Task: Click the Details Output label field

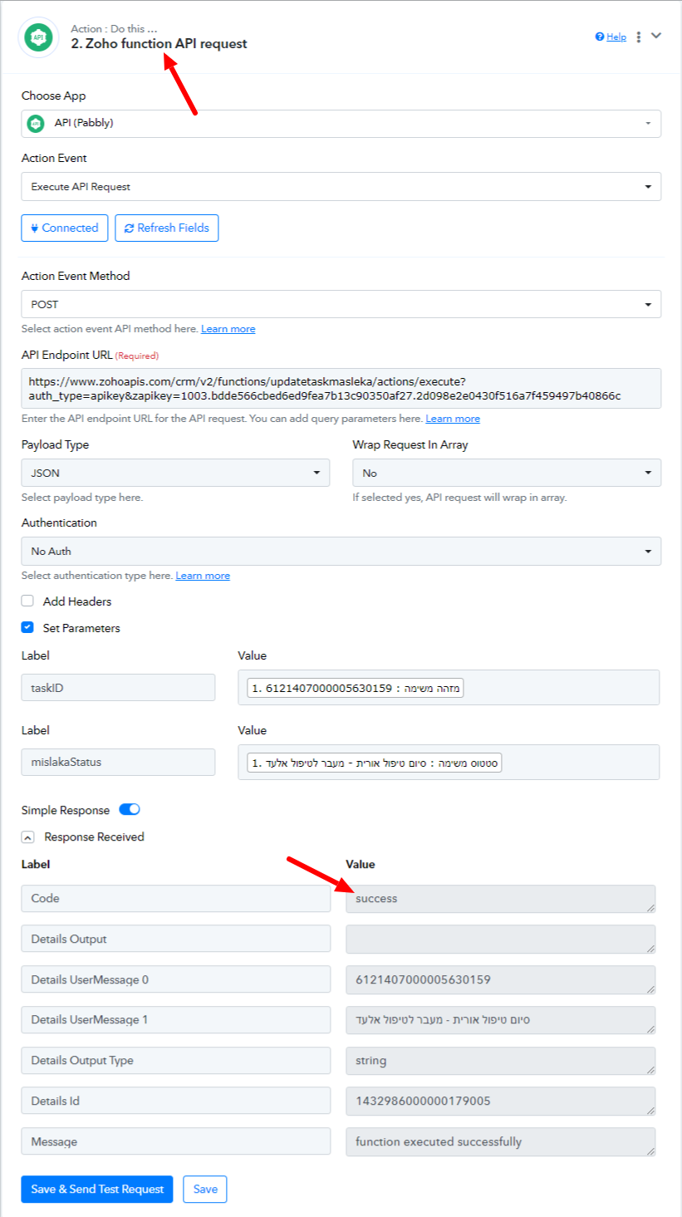Action: click(x=176, y=939)
